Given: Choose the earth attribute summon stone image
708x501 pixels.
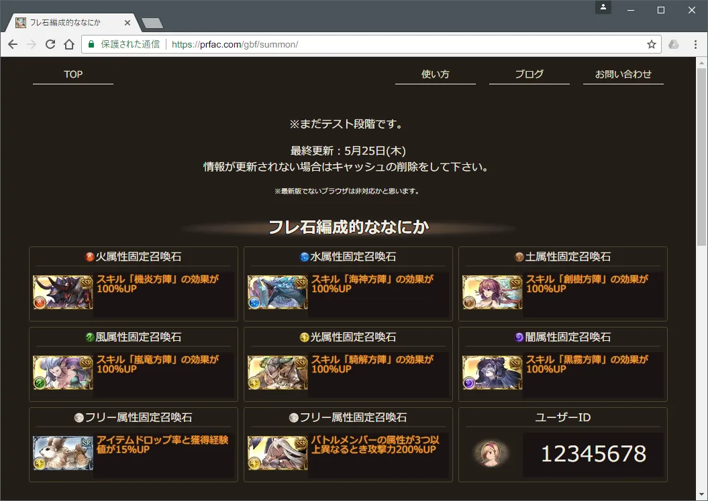Looking at the screenshot, I should 493,293.
